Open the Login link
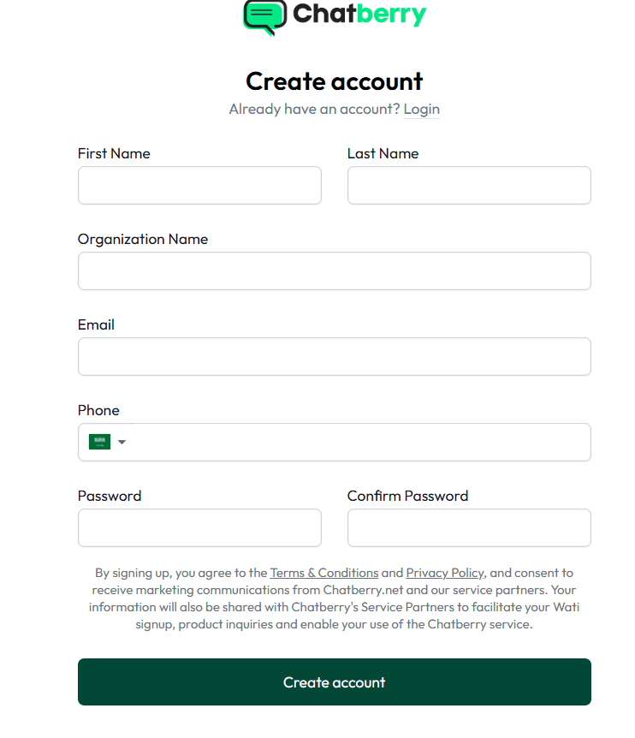 point(421,109)
